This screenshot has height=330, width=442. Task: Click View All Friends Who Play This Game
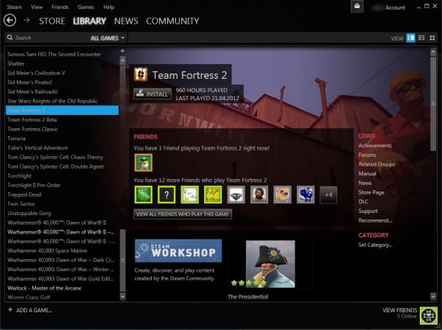tap(183, 214)
